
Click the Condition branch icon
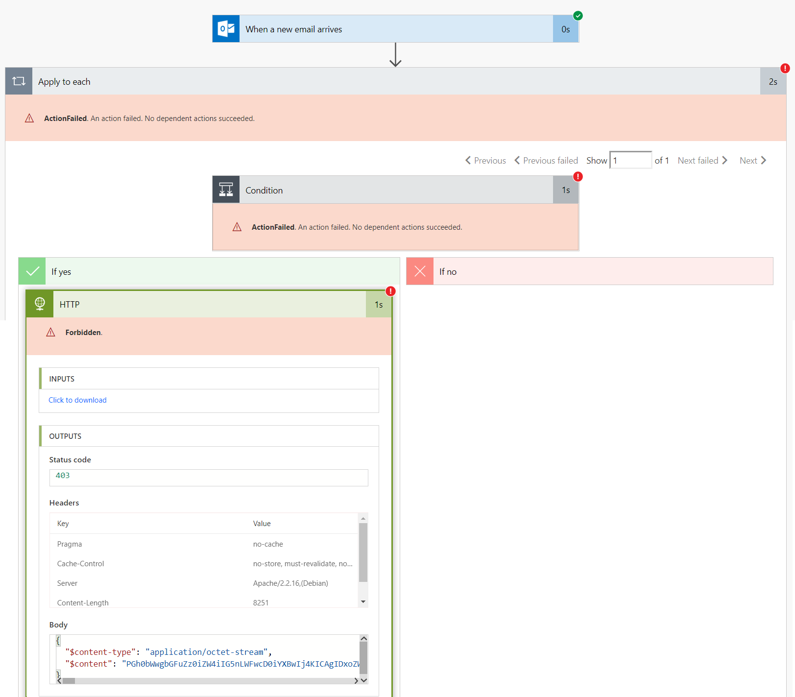pos(226,190)
